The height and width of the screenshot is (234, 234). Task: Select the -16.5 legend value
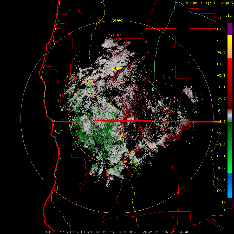(220, 122)
